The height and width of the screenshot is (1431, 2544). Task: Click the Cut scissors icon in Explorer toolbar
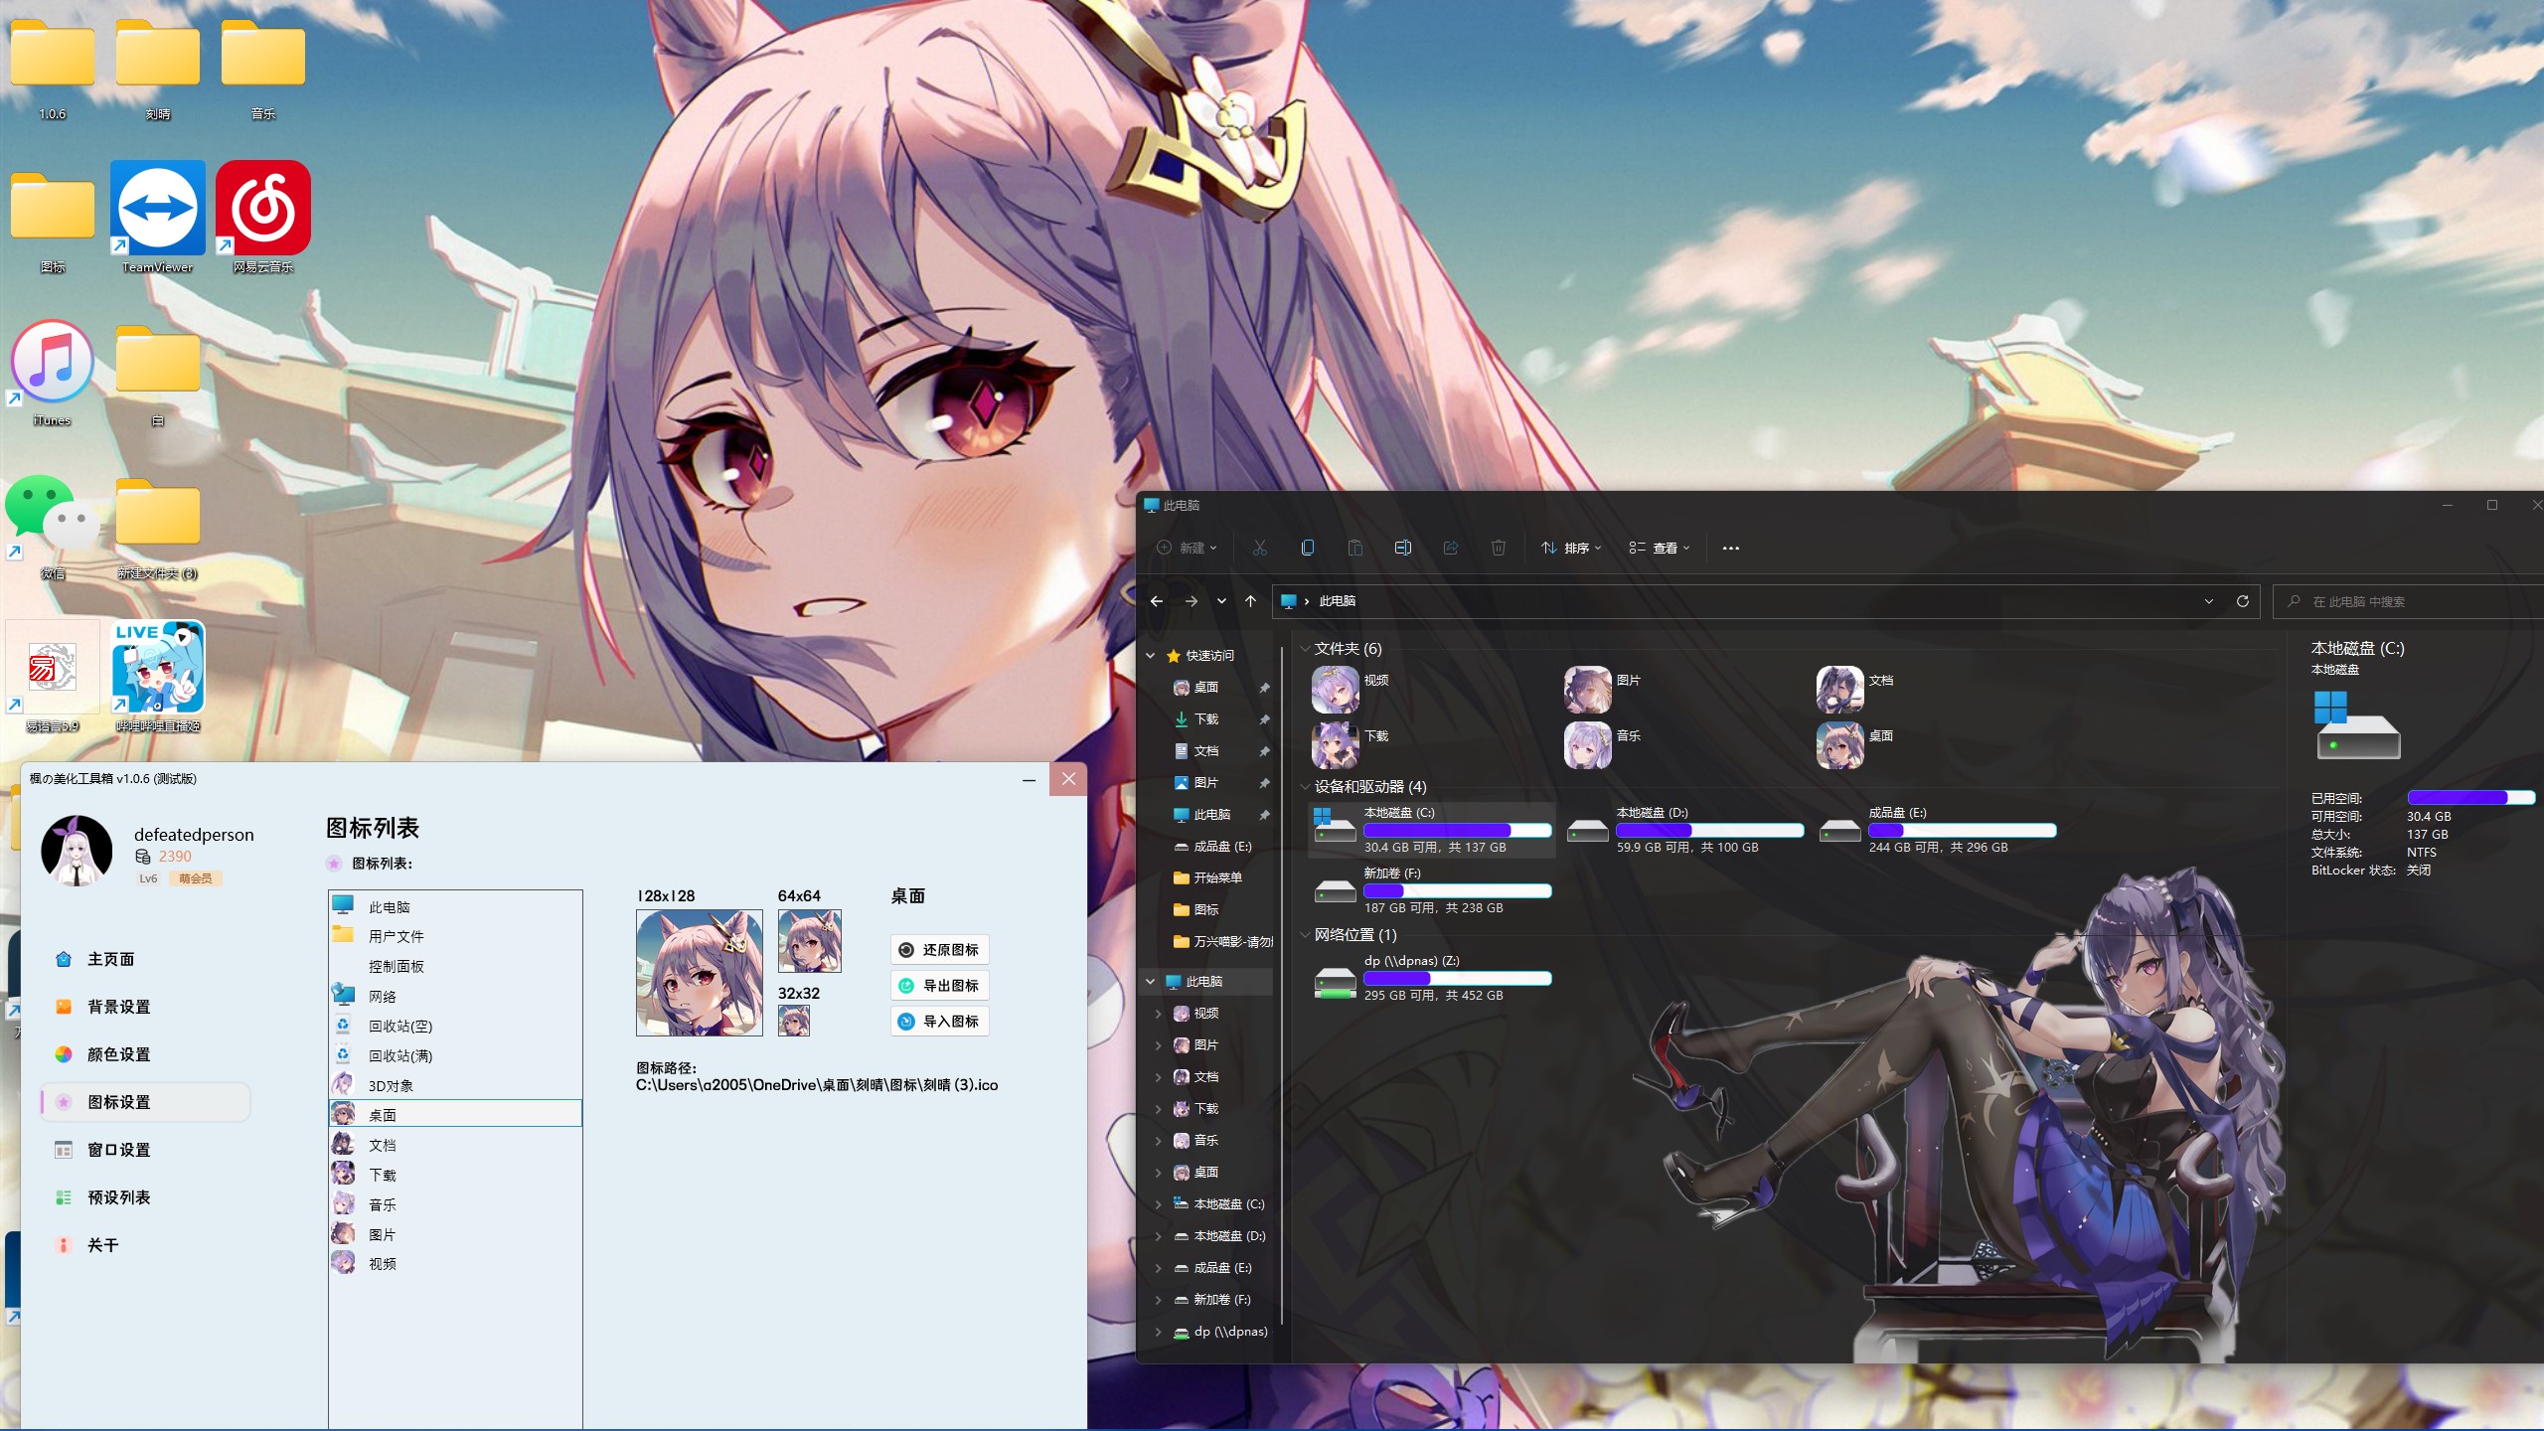click(x=1259, y=548)
